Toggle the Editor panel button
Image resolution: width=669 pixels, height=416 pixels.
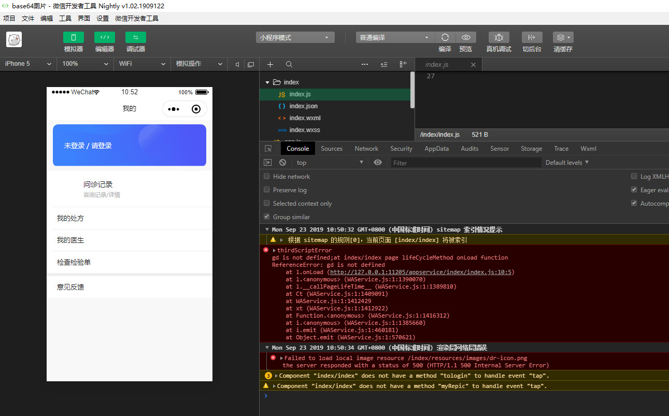105,37
